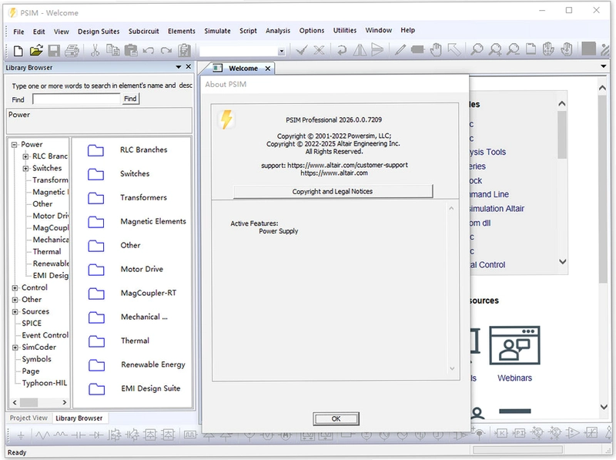This screenshot has width=616, height=460.
Task: Select the Renewable Energy folder label
Action: click(152, 365)
